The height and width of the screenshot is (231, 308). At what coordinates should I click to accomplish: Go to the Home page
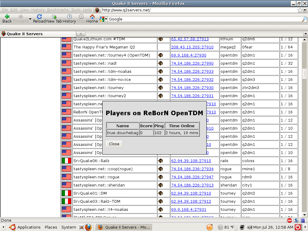click(92, 17)
